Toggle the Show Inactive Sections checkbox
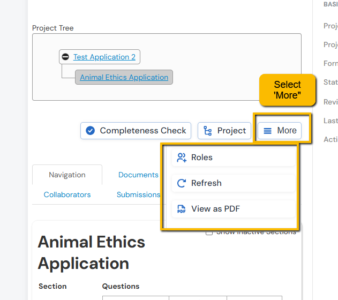The width and height of the screenshot is (338, 300). tap(209, 232)
